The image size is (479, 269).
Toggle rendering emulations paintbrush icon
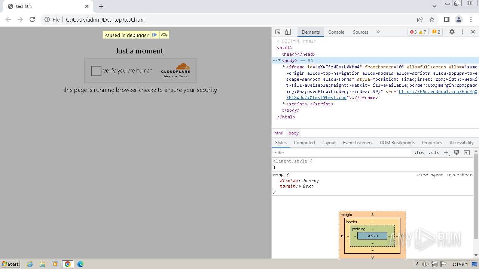pos(457,152)
